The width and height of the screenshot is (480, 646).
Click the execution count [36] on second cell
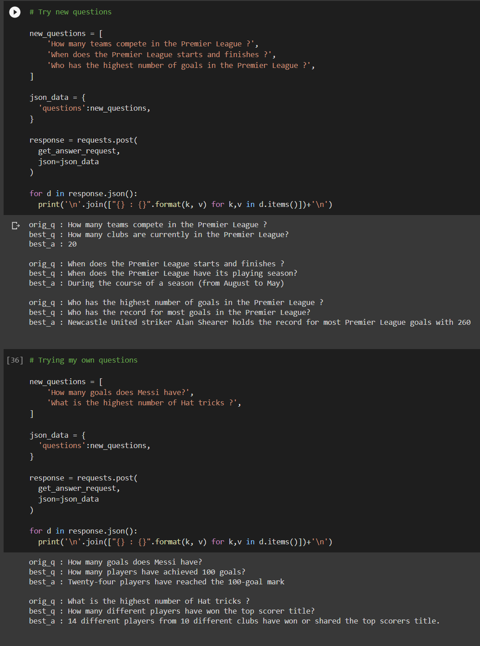(15, 360)
